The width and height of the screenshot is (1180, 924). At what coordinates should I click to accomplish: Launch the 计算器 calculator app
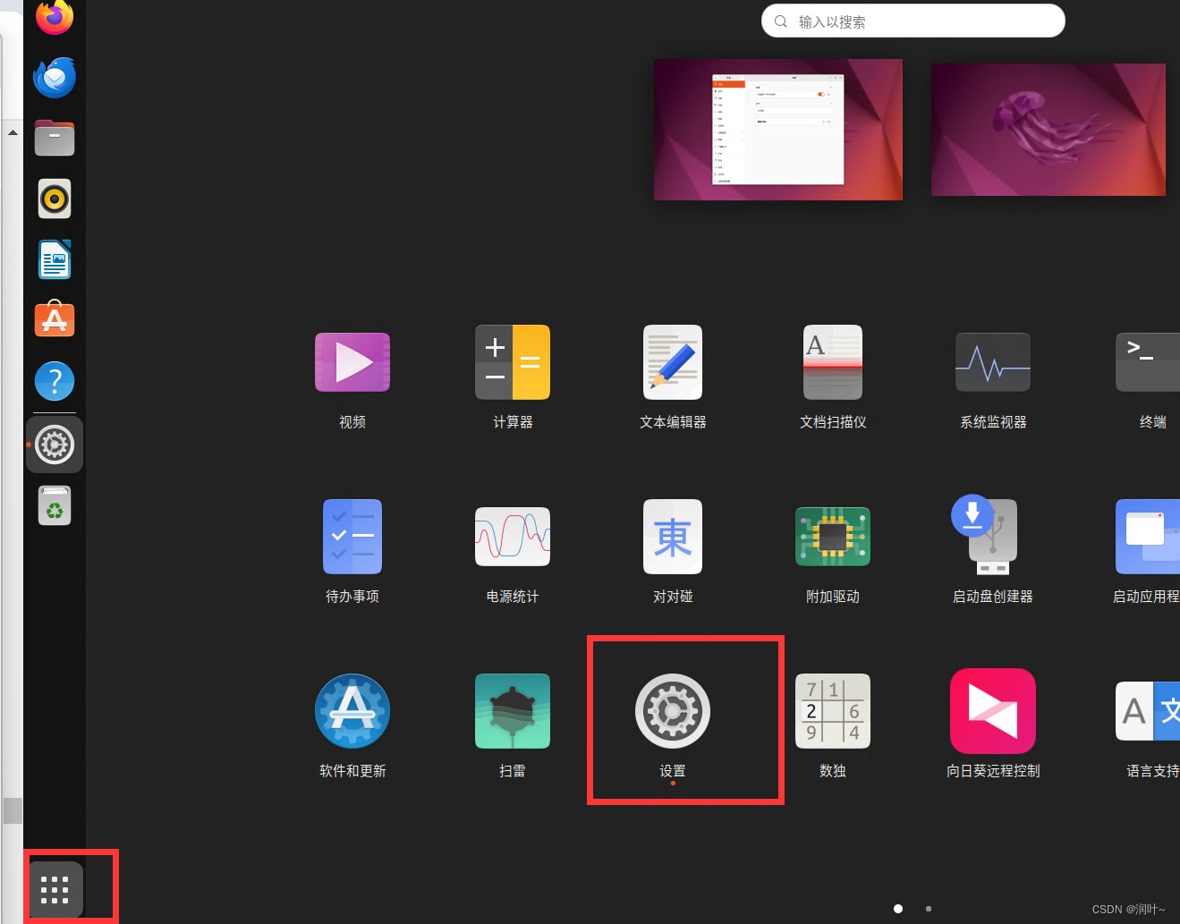(x=513, y=362)
